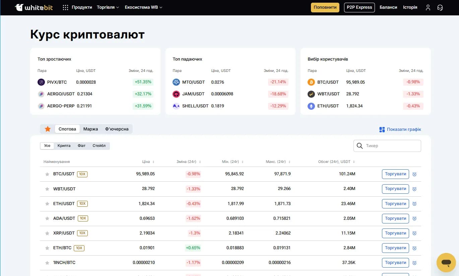Set price alert for ETH/BTC
This screenshot has height=276, width=459.
coord(414,248)
